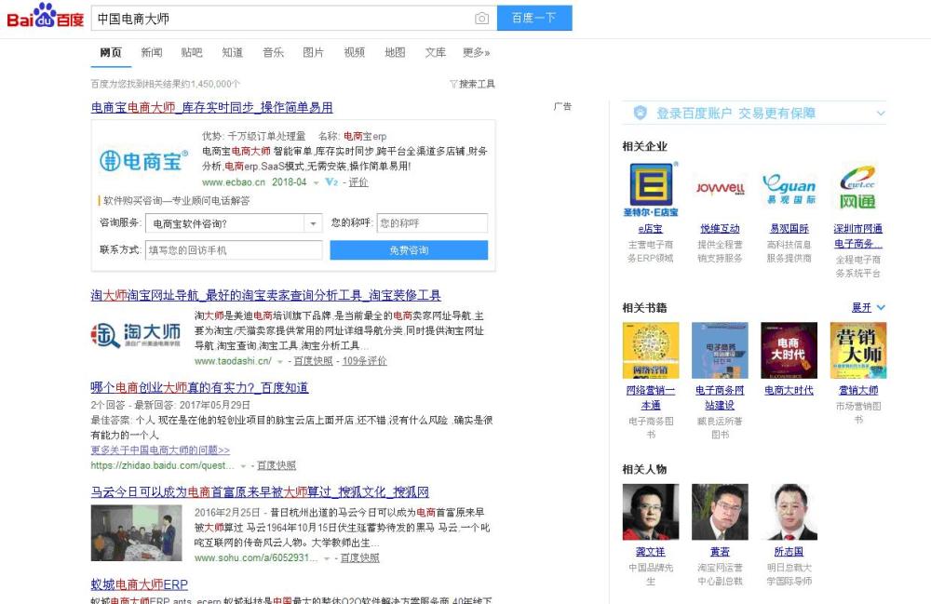
Task: Open 109条评价 link
Action: tap(365, 361)
